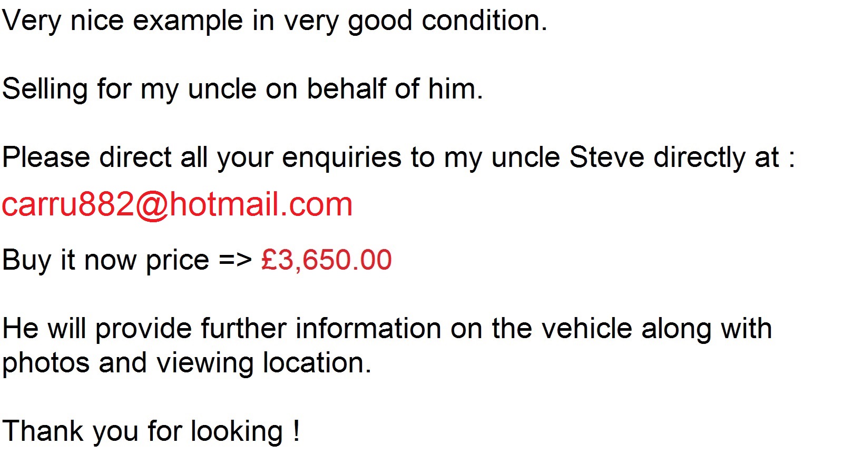This screenshot has width=843, height=474.
Task: Click the 'Very nice example' opening sentence
Action: coord(275,22)
